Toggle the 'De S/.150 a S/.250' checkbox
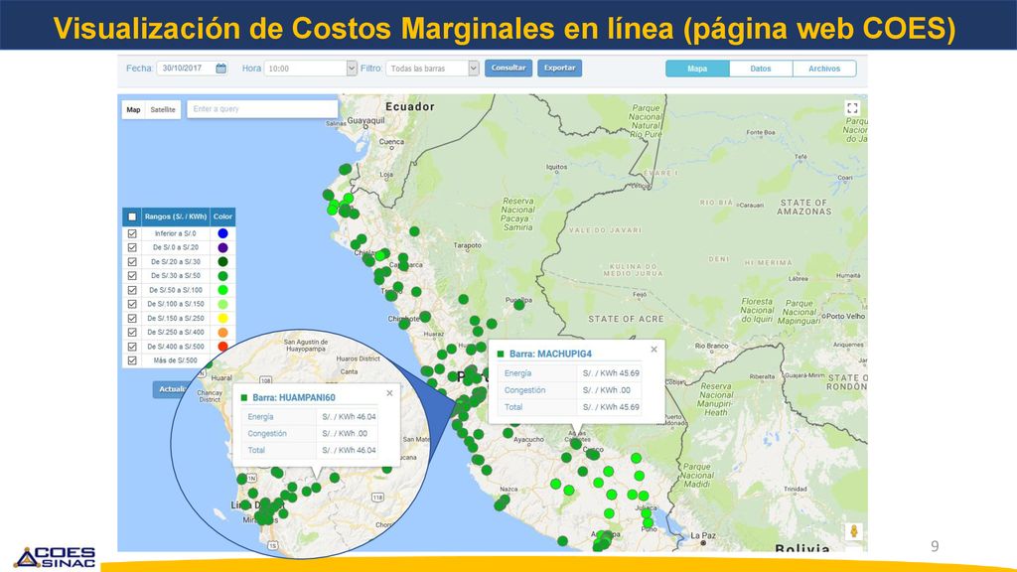This screenshot has width=1017, height=572. [x=132, y=319]
